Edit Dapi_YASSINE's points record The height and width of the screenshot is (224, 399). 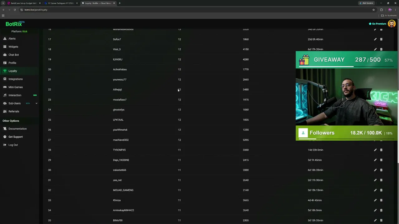tap(375, 160)
